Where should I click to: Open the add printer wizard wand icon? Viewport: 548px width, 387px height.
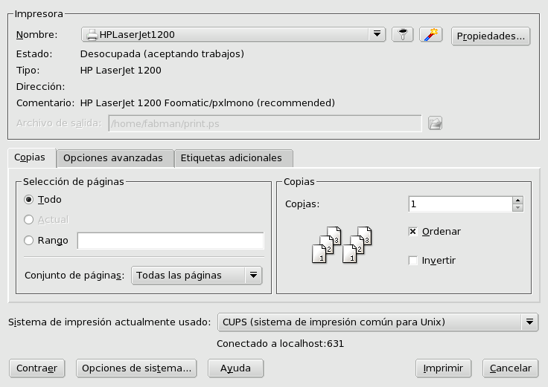[431, 34]
